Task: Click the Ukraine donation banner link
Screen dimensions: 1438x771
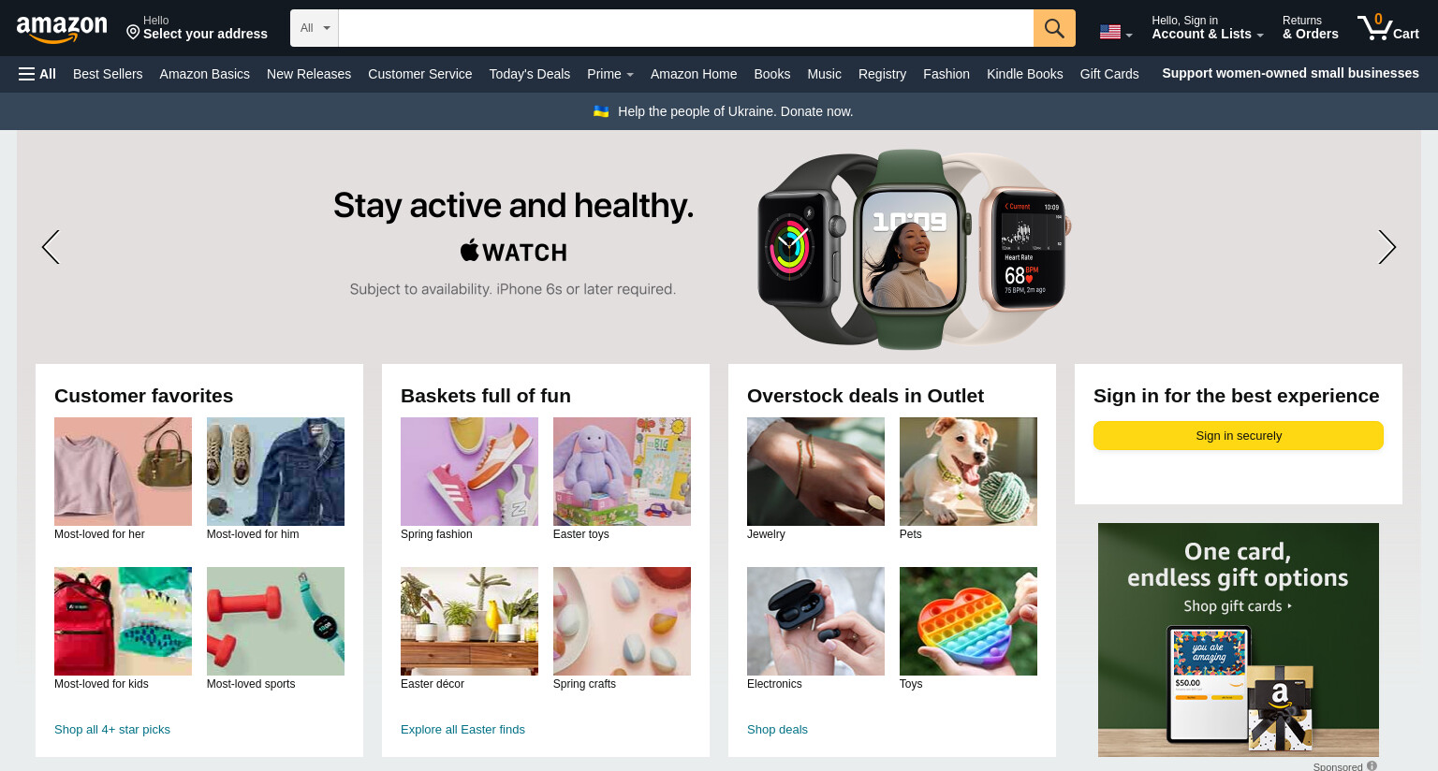Action: (723, 111)
